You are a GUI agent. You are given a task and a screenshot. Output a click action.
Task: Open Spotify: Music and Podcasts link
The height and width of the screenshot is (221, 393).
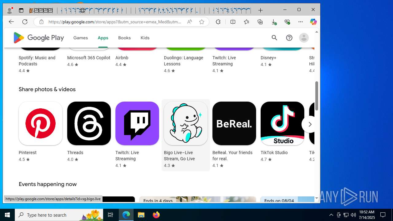point(37,61)
